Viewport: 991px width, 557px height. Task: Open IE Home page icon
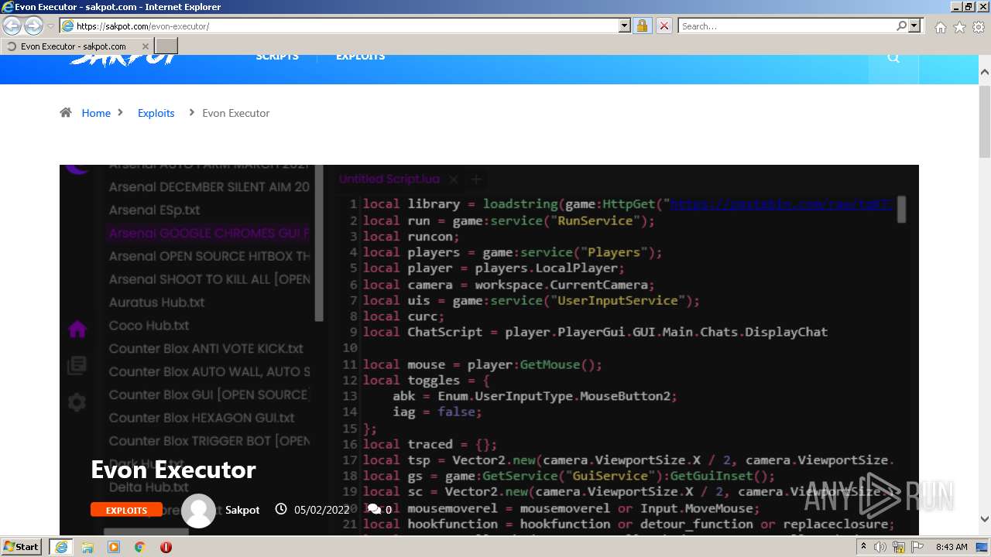click(x=940, y=27)
